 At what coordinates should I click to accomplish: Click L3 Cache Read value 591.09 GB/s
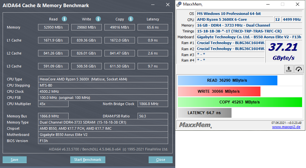tap(53, 66)
